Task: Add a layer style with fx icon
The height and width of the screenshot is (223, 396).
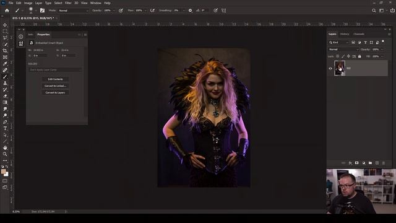Action: [x=350, y=163]
